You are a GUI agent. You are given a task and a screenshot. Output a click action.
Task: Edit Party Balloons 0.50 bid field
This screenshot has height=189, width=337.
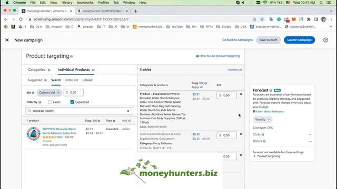click(226, 135)
